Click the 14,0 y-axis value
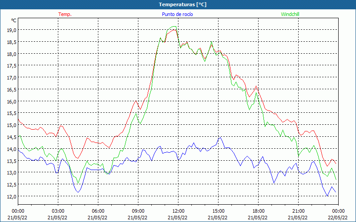 (12, 149)
